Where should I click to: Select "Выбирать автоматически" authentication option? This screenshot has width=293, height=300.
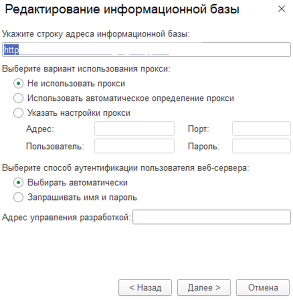[x=18, y=183]
